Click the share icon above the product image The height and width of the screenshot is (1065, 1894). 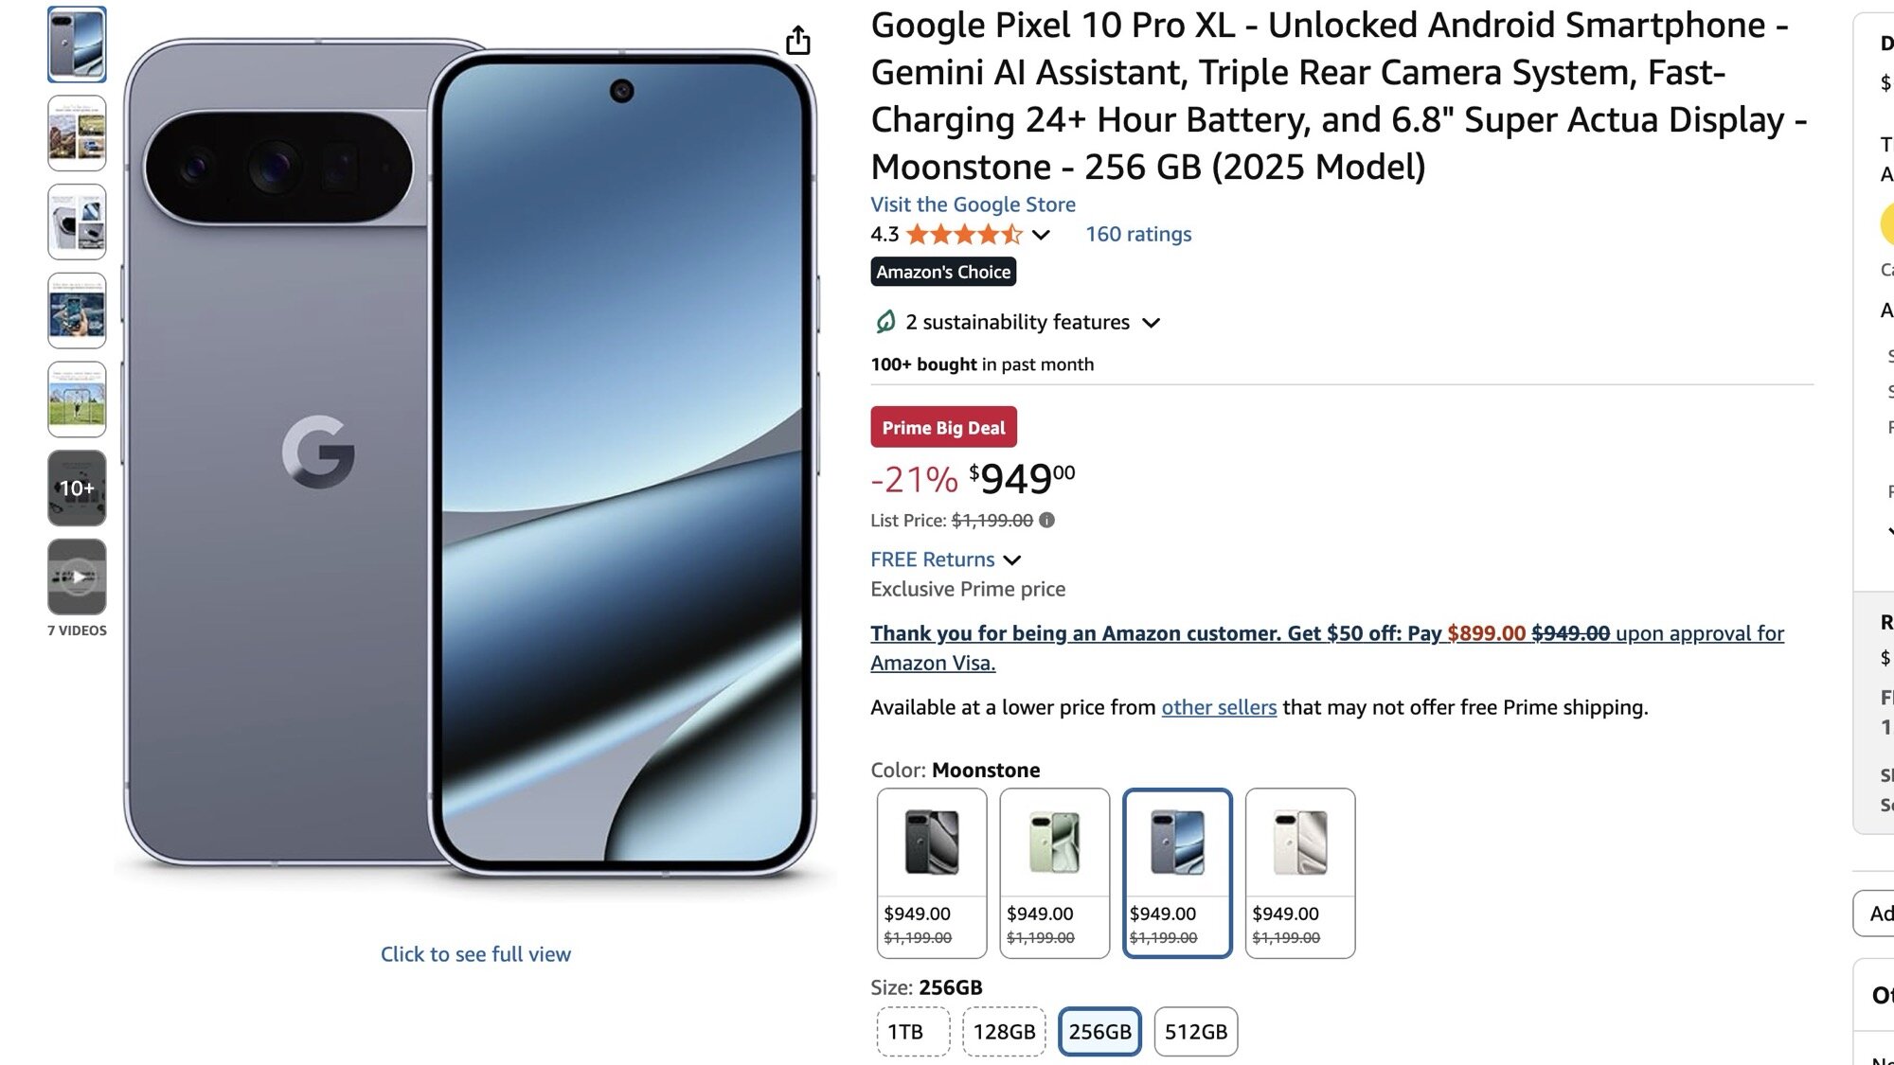click(800, 40)
